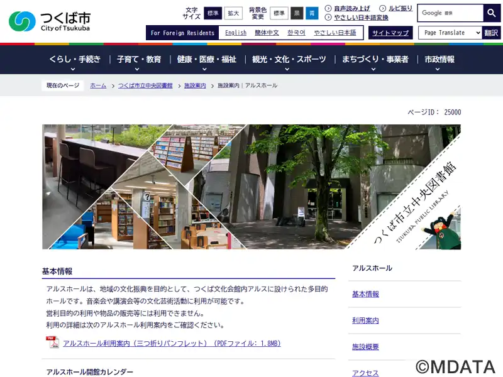Go to 施設案内 breadcrumb link

tap(195, 85)
